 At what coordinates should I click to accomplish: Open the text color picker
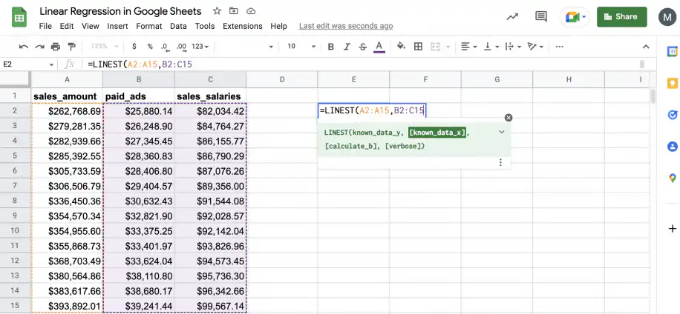379,46
